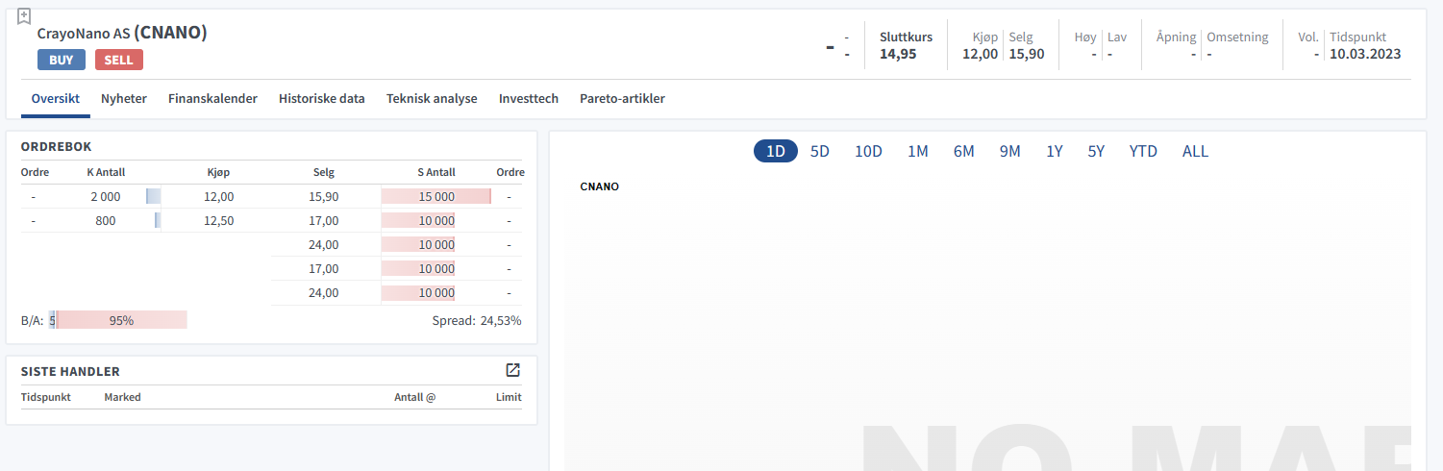Open the Oversikt tab

coord(56,98)
